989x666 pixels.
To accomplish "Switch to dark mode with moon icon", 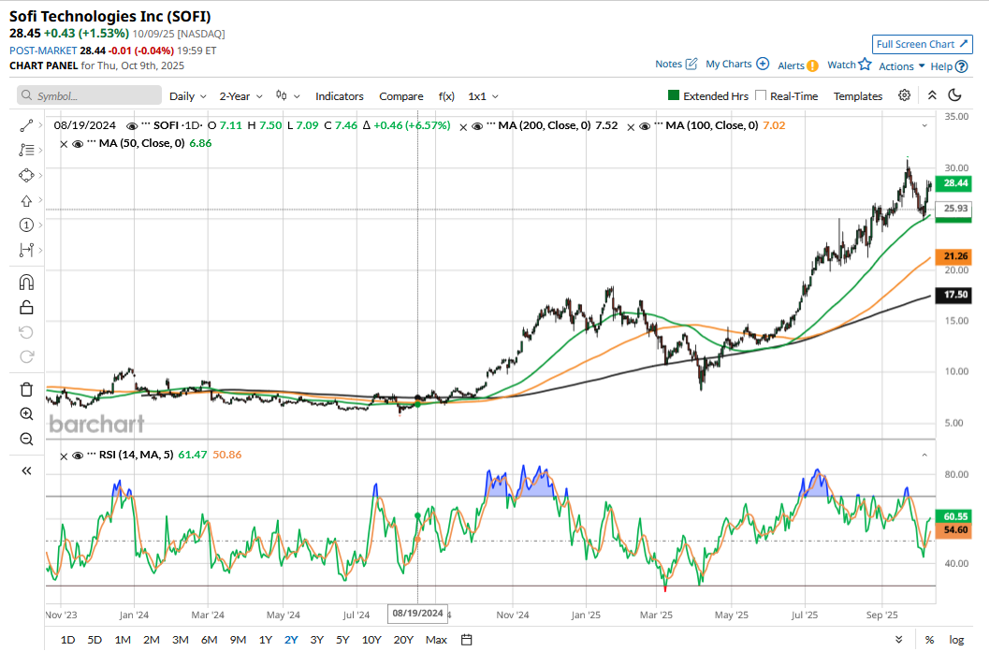I will 954,95.
